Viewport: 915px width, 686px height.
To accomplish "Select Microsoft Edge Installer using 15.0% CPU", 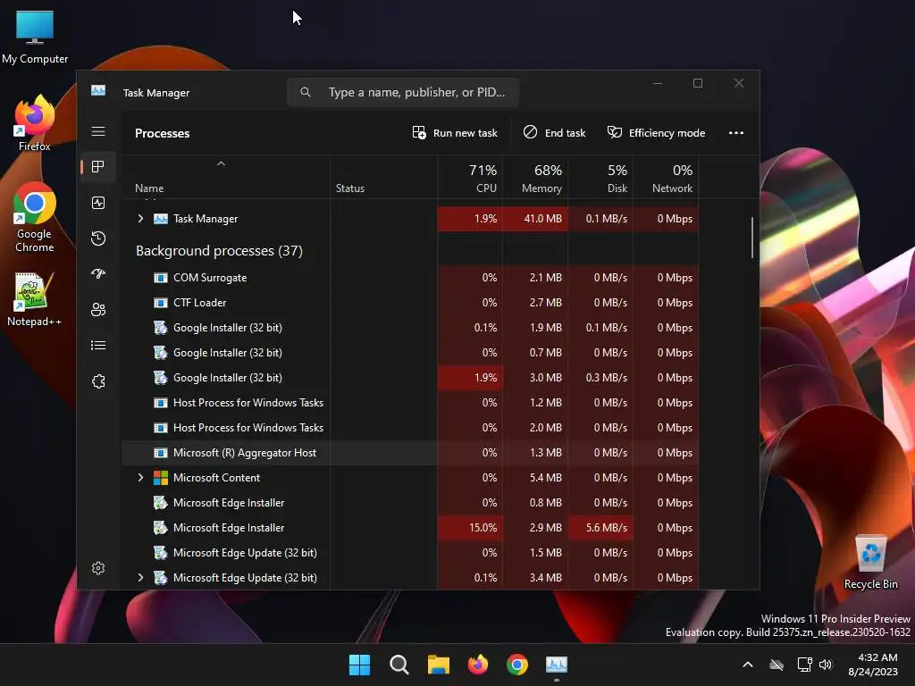I will click(x=409, y=527).
